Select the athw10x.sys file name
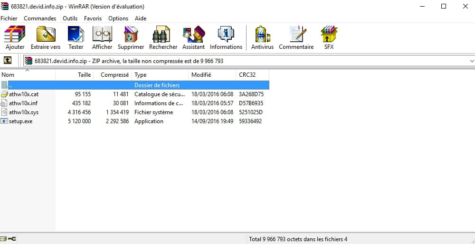Viewport: 475px width, 244px height. point(24,112)
